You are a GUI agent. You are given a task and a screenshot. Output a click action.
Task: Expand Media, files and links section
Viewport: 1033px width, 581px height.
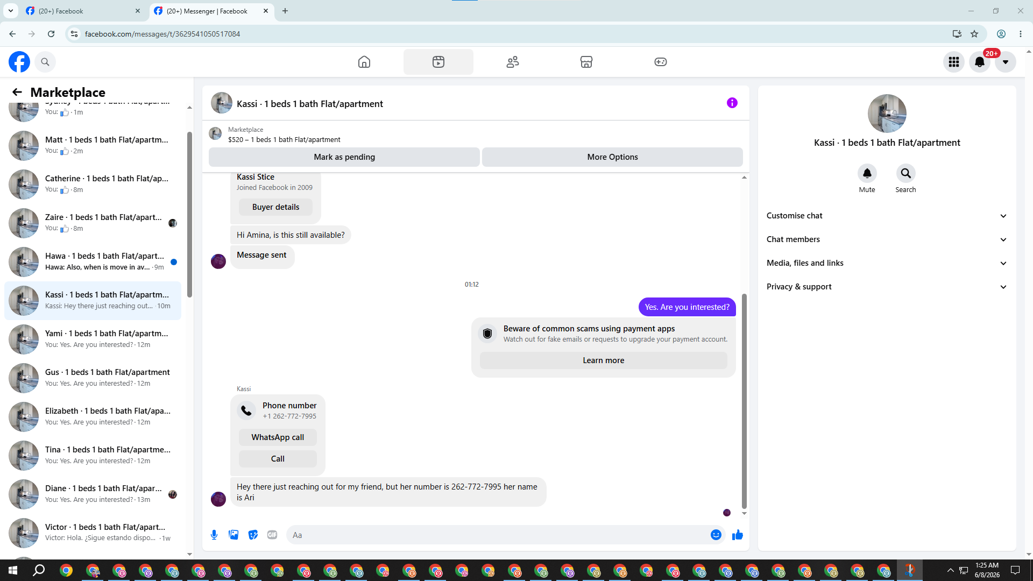pos(887,263)
